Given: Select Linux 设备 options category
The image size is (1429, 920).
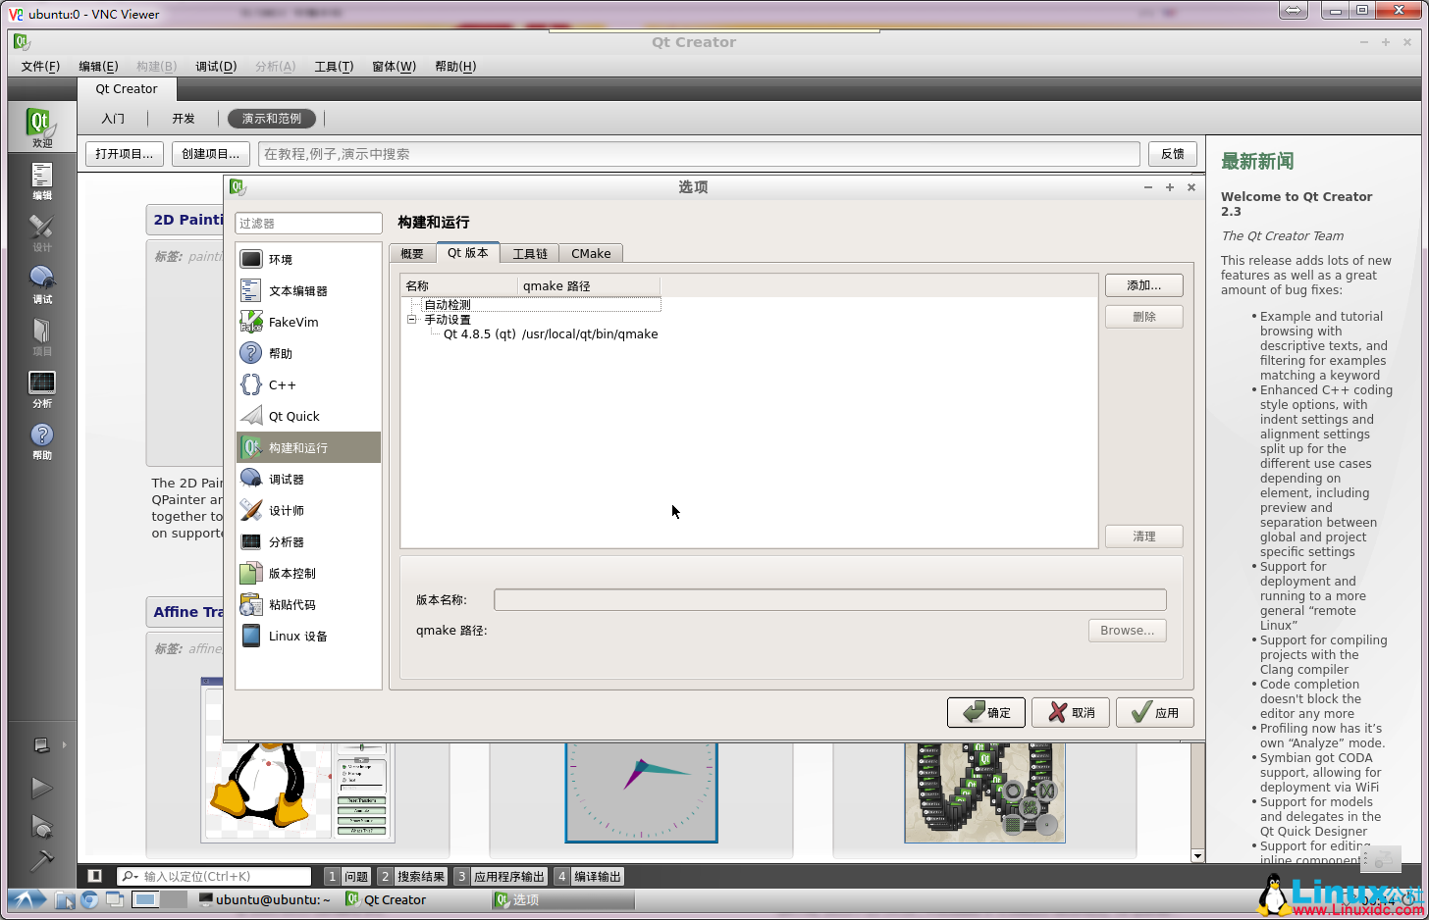Looking at the screenshot, I should click(297, 637).
